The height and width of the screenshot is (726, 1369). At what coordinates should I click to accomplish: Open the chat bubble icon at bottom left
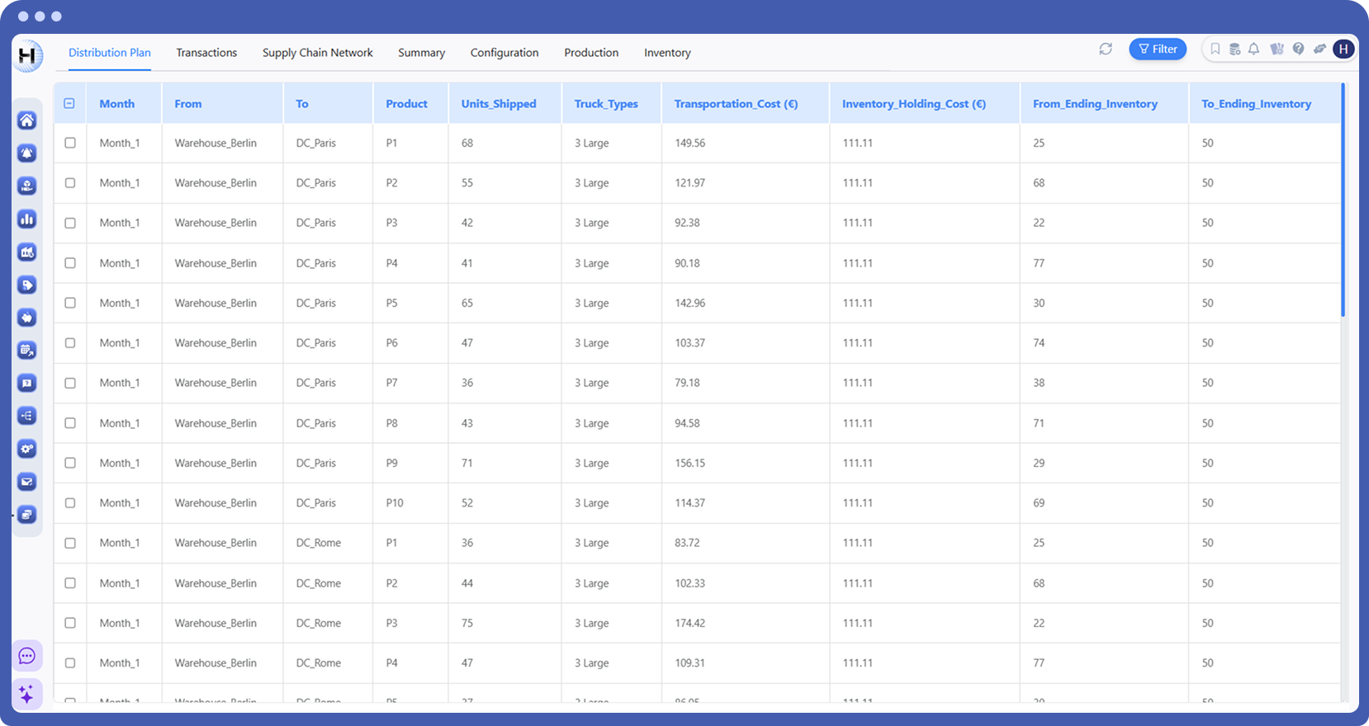coord(27,656)
